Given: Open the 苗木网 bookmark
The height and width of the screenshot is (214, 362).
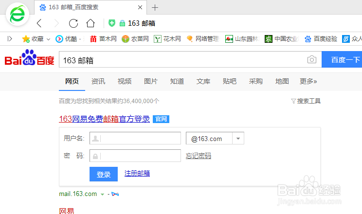Looking at the screenshot, I should point(103,39).
